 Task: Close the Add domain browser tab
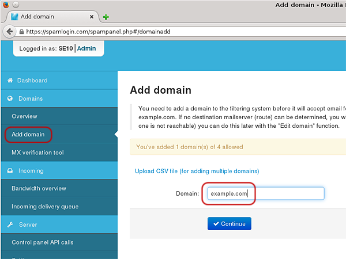point(92,17)
